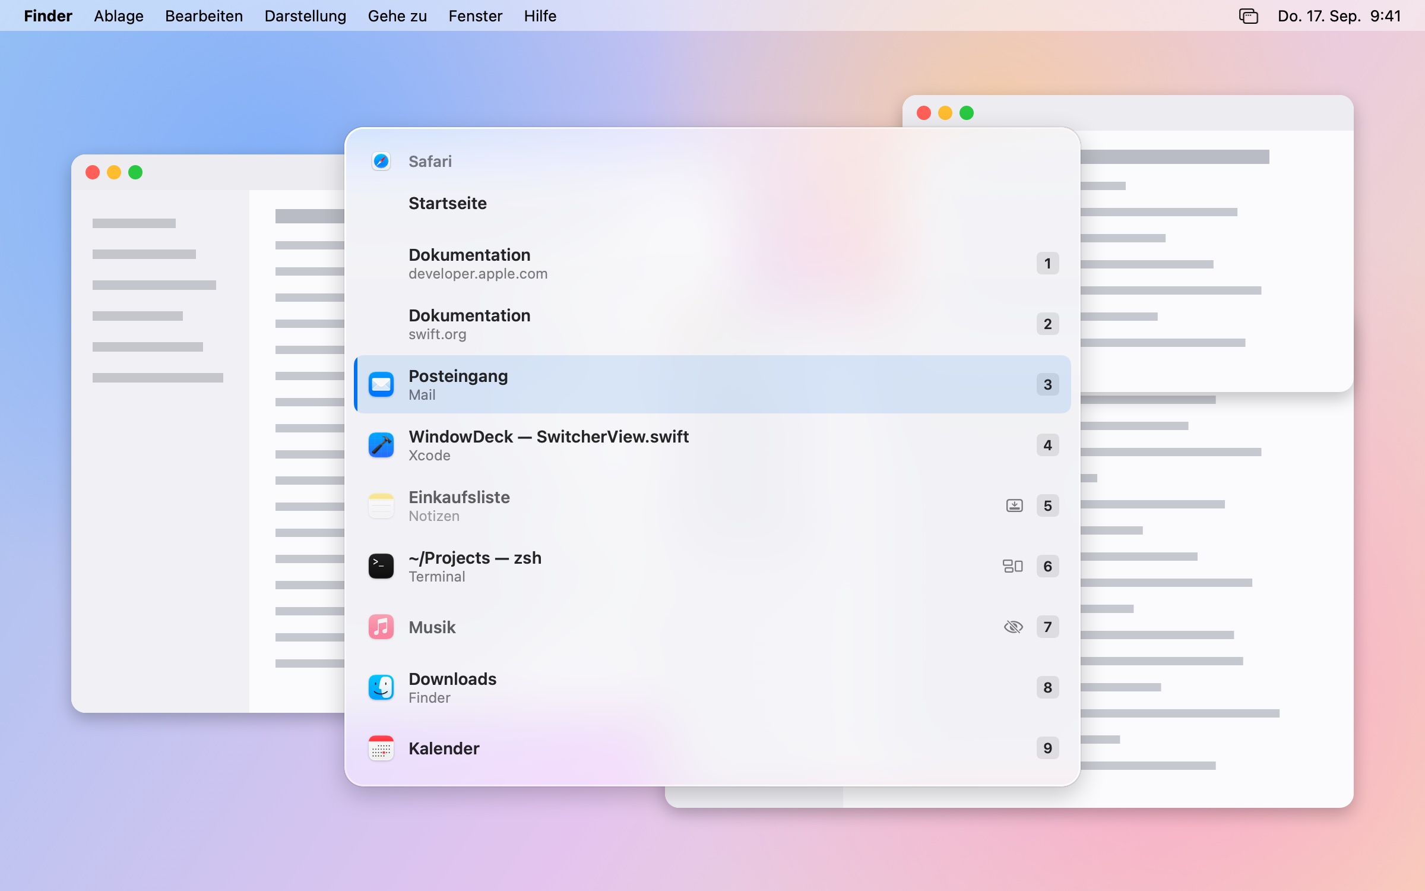The image size is (1425, 891).
Task: Switch to Posteingang Mail window
Action: 712,385
